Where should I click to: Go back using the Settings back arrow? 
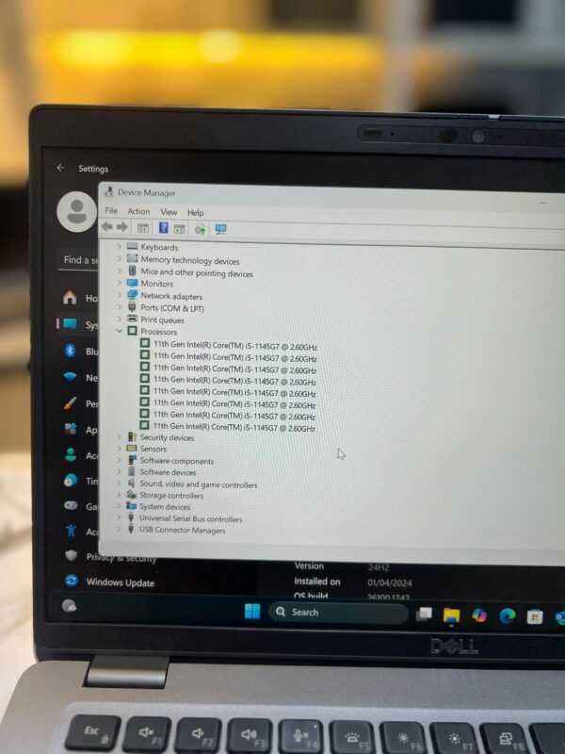(x=61, y=168)
